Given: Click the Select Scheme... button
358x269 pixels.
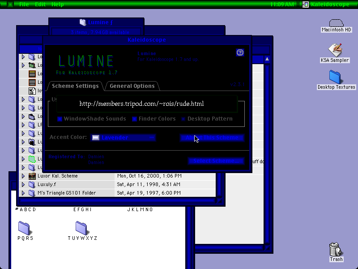Looking at the screenshot, I should point(216,161).
